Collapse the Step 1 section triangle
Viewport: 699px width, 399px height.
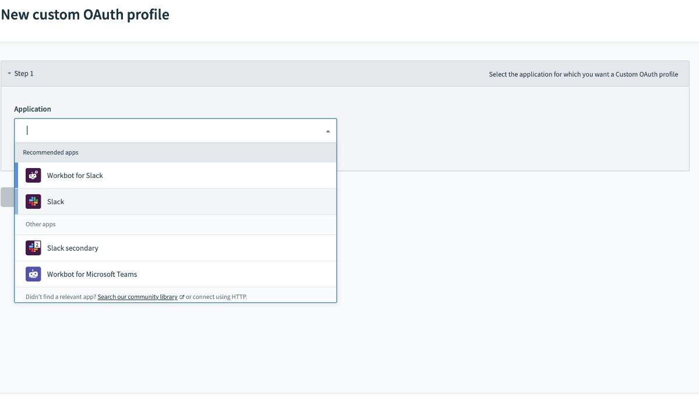[x=9, y=74]
